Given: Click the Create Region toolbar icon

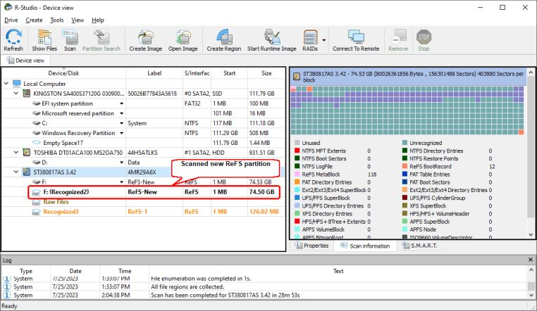Looking at the screenshot, I should pos(223,40).
